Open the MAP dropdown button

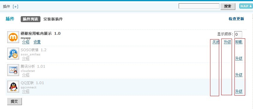[246, 6]
